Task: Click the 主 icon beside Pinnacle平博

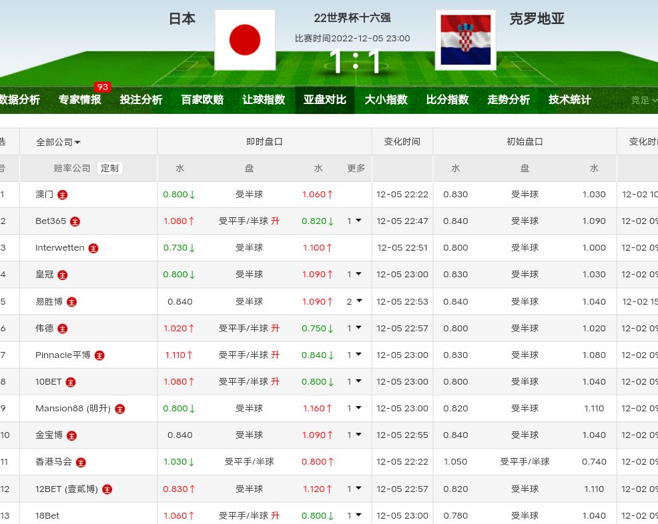Action: [99, 355]
